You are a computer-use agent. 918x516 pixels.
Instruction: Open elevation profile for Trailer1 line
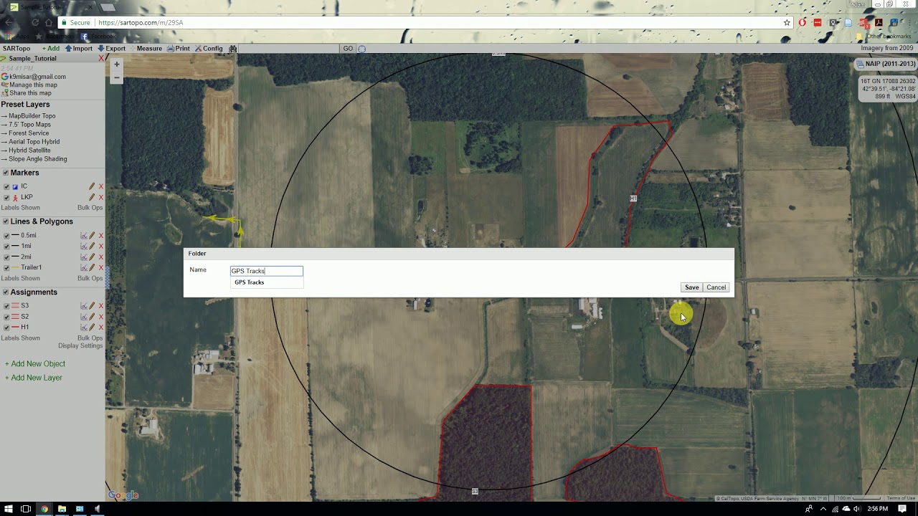point(83,267)
